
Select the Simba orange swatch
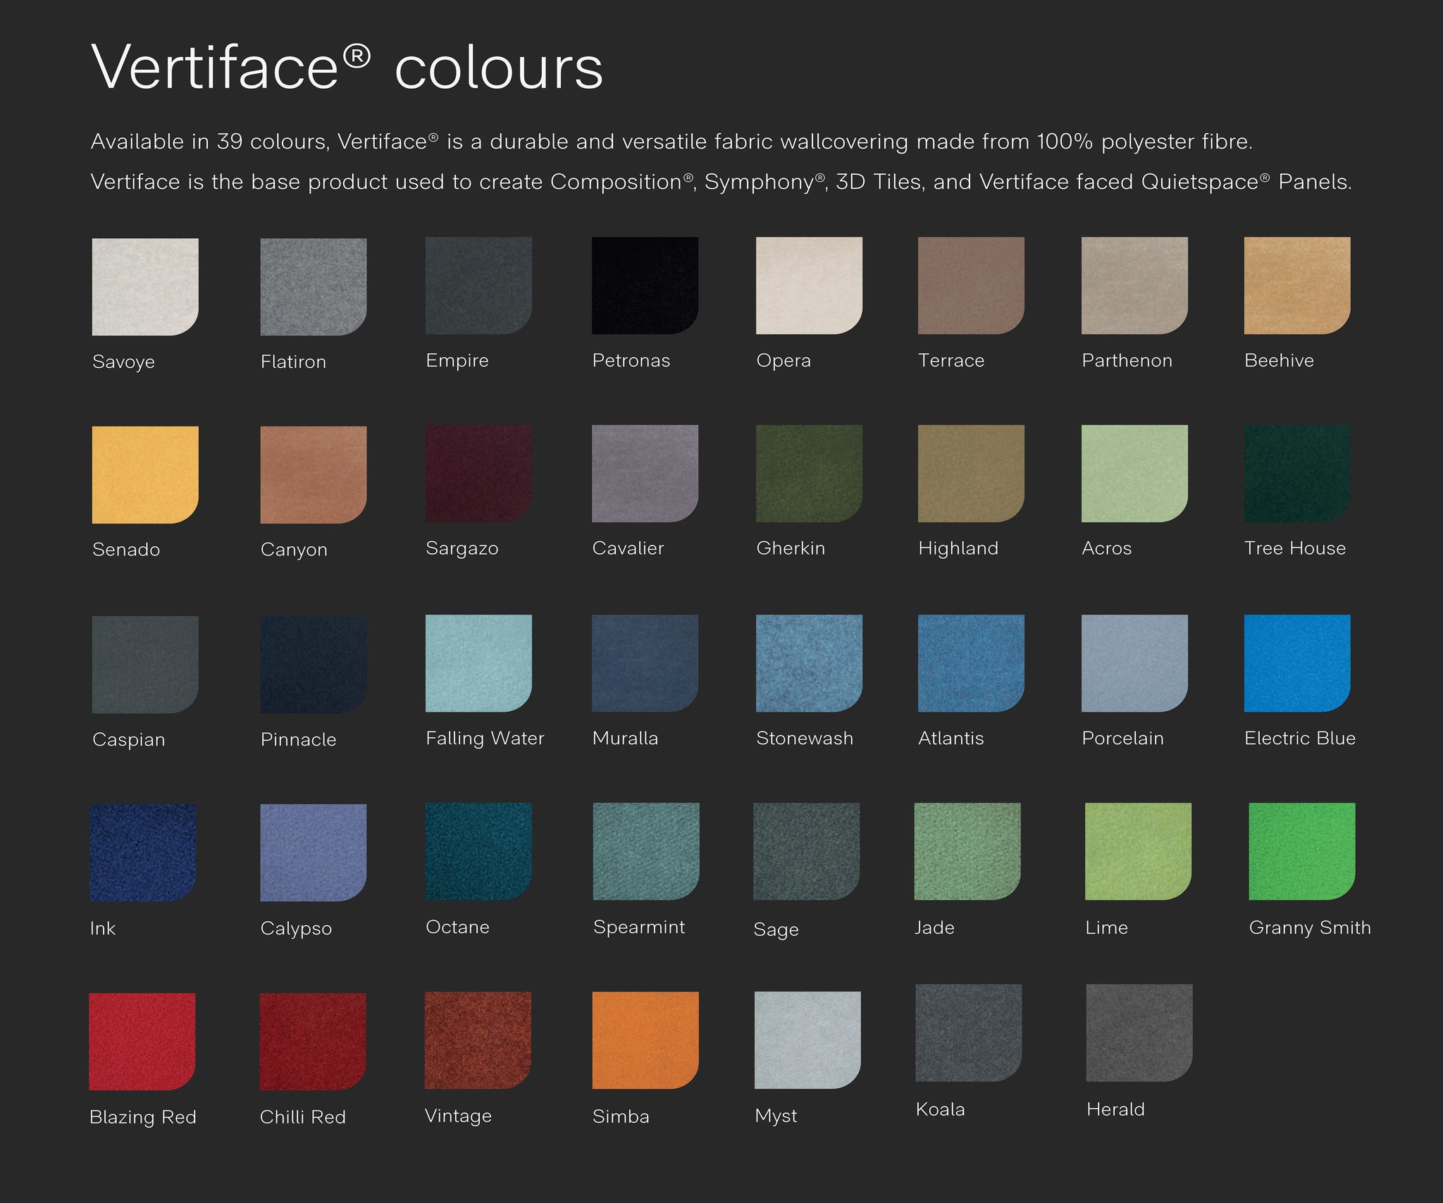[x=645, y=1040]
